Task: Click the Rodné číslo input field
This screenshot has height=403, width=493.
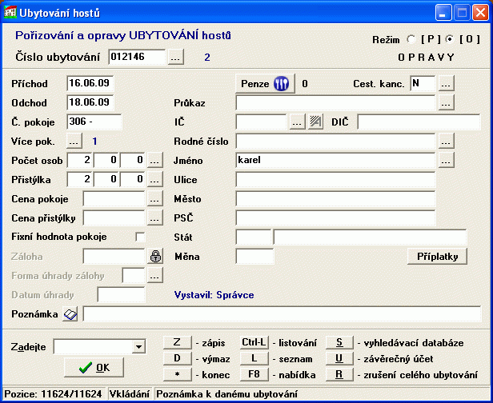Action: click(x=335, y=141)
